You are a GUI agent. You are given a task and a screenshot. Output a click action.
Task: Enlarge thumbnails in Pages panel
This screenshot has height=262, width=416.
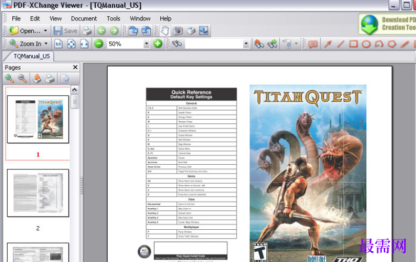click(x=10, y=78)
